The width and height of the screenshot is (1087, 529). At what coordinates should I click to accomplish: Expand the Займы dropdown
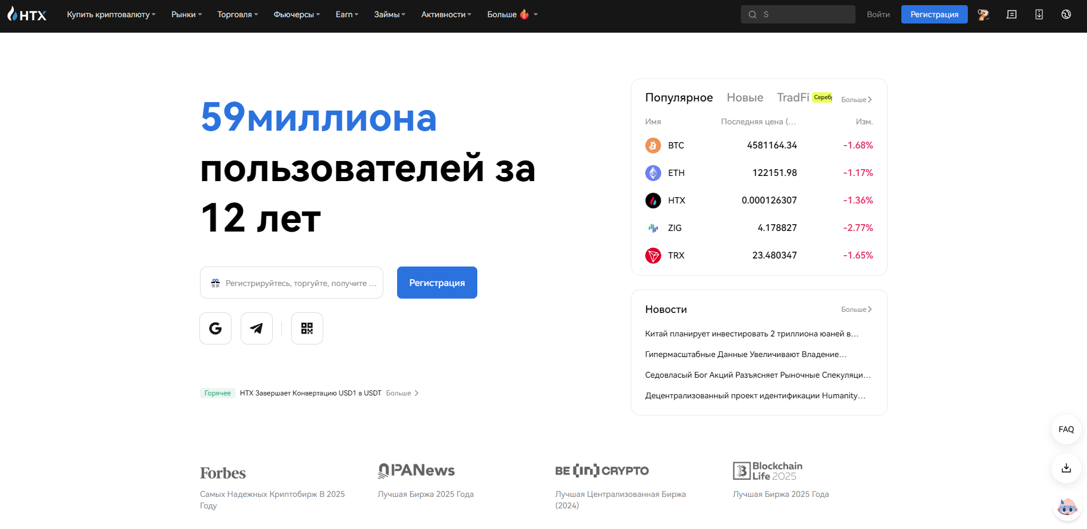point(390,14)
